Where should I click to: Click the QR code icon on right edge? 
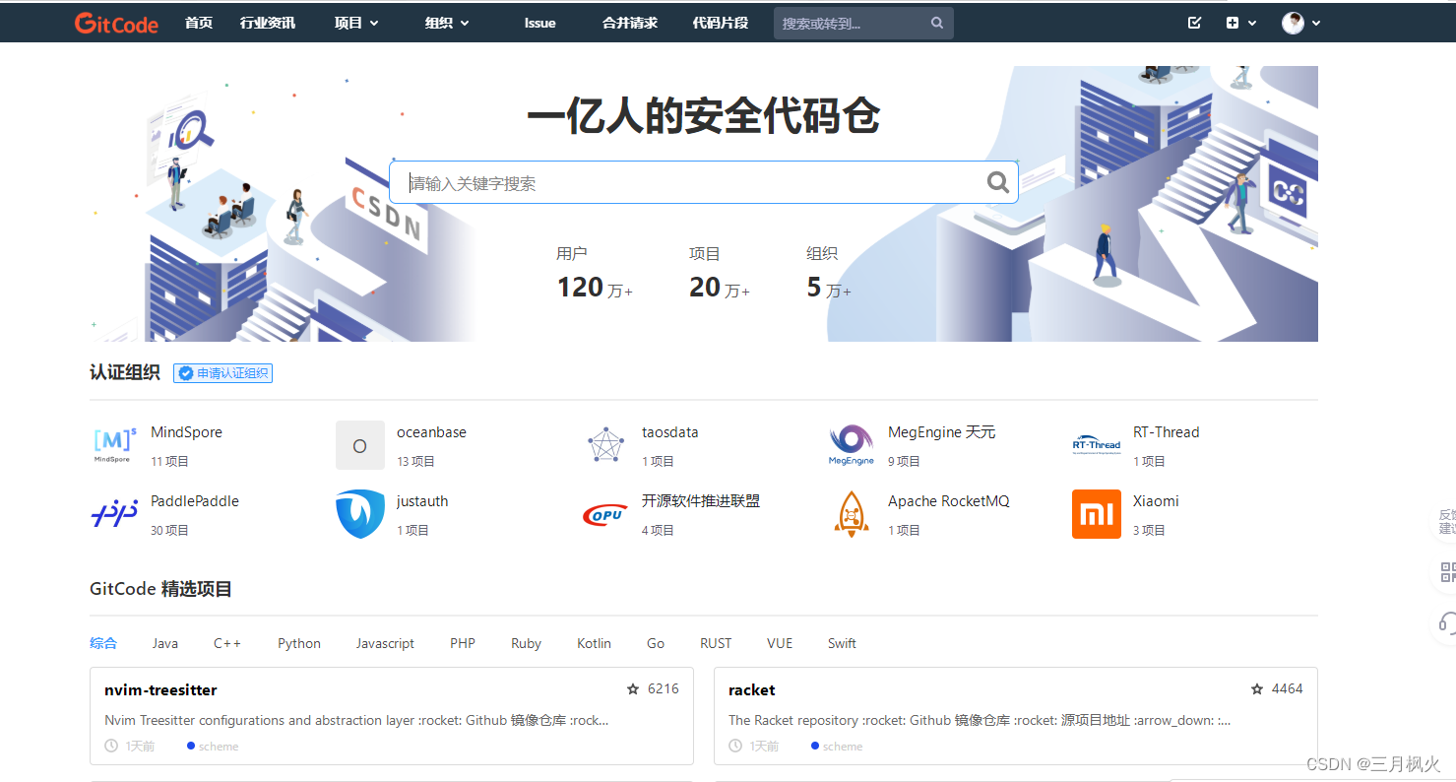(x=1447, y=572)
